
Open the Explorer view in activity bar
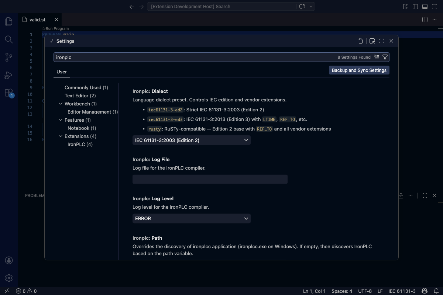tap(9, 21)
